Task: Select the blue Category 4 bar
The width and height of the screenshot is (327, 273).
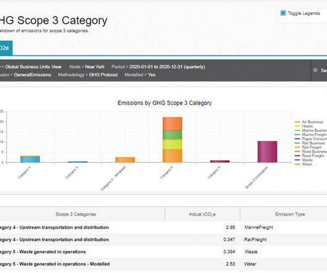Action: (30, 159)
